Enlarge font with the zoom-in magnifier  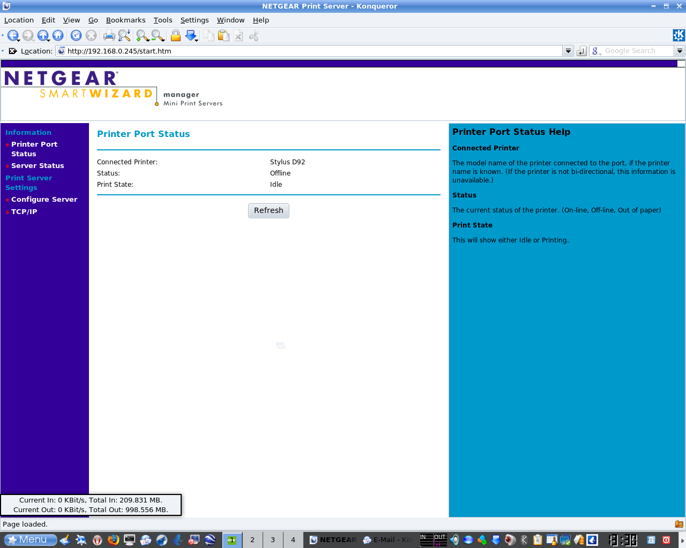click(x=143, y=36)
